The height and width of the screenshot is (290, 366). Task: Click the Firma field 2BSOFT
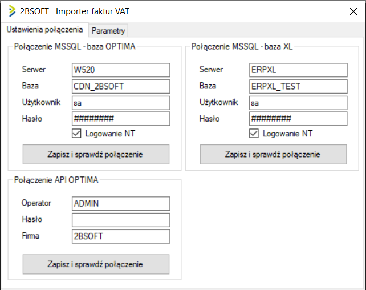click(x=121, y=236)
